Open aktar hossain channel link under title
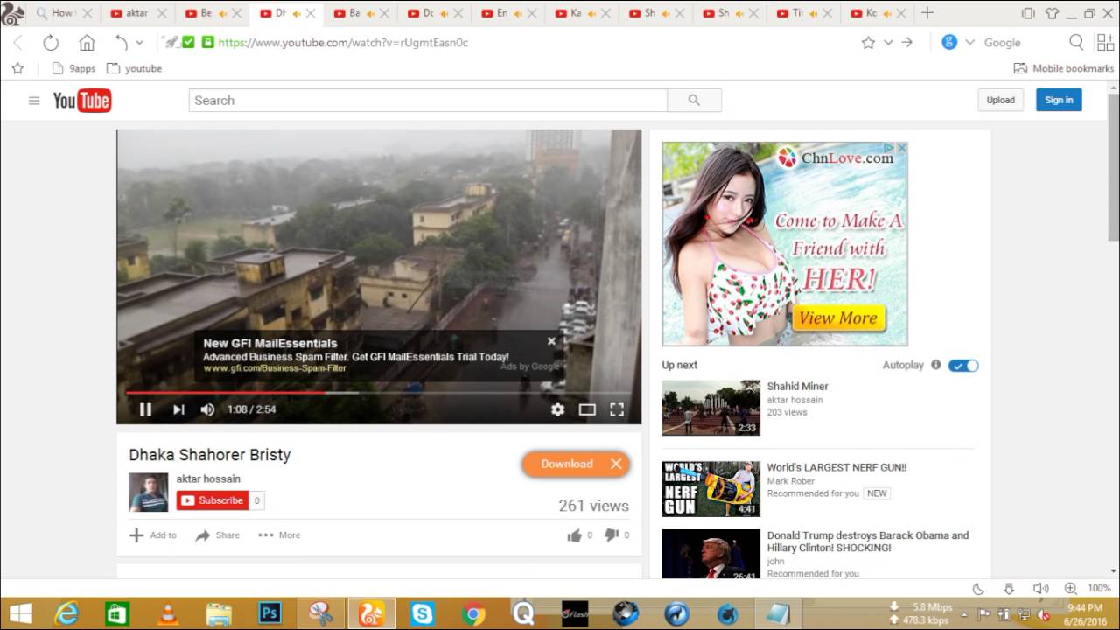Image resolution: width=1120 pixels, height=630 pixels. coord(208,479)
